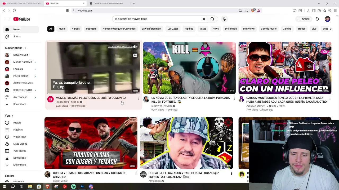Image resolution: width=339 pixels, height=190 pixels.
Task: Toggle closed captions on the preview video
Action: pyautogui.click(x=135, y=55)
